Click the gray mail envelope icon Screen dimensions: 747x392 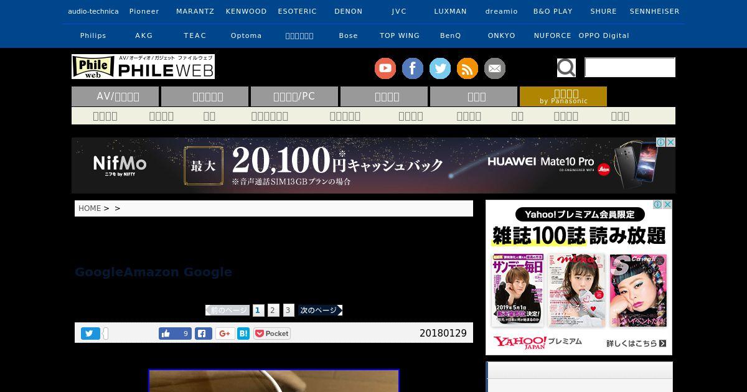click(x=495, y=68)
